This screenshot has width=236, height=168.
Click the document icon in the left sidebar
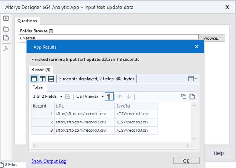(x=6, y=38)
